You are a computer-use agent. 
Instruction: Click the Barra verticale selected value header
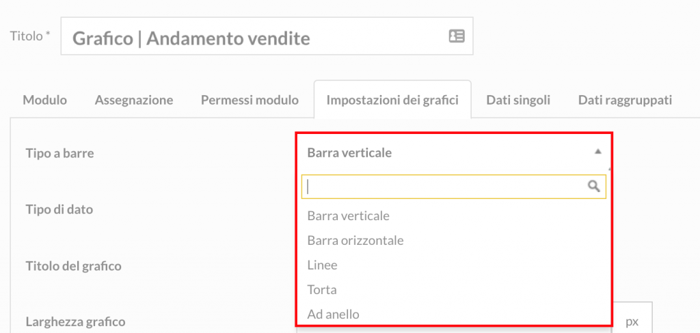pos(454,153)
